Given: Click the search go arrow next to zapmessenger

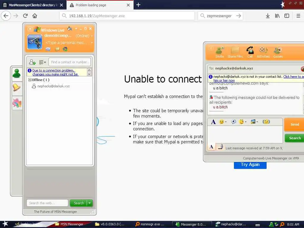Looking at the screenshot, I should tap(239, 16).
